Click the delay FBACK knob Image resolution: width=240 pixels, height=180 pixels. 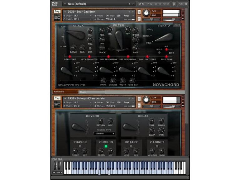[x=161, y=121]
